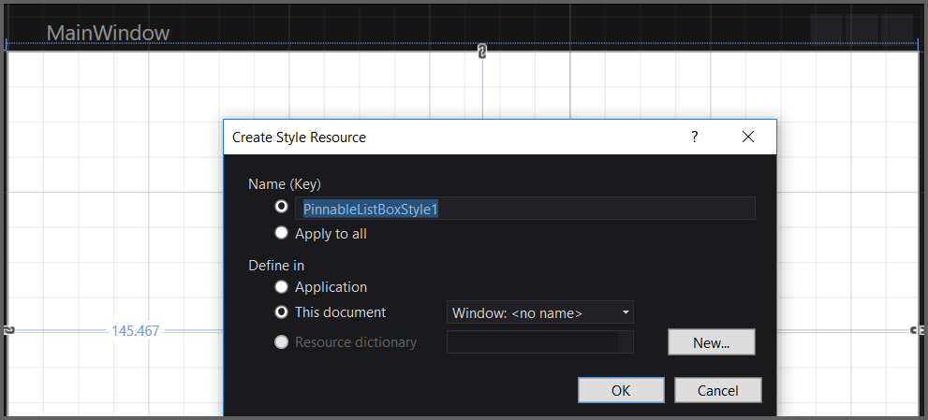928x420 pixels.
Task: Click the arrow of the Window dropdown
Action: point(625,312)
